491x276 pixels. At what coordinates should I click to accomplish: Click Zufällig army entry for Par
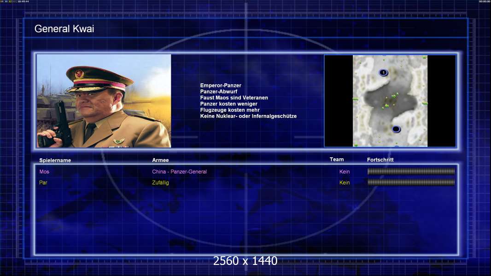[160, 183]
